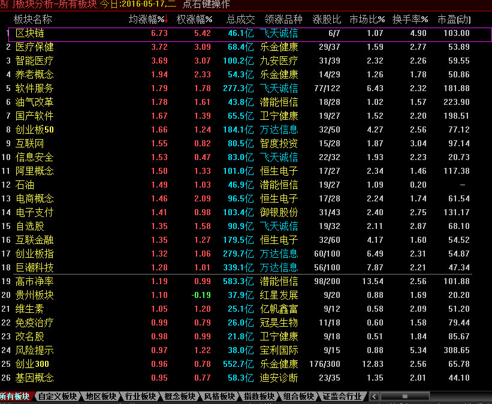
Task: Open leading stock 冠昊生物 in 免疫治疗 row
Action: tap(279, 322)
